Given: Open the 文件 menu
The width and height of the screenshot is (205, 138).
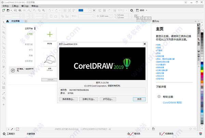Looking at the screenshot, I should click(5, 6).
